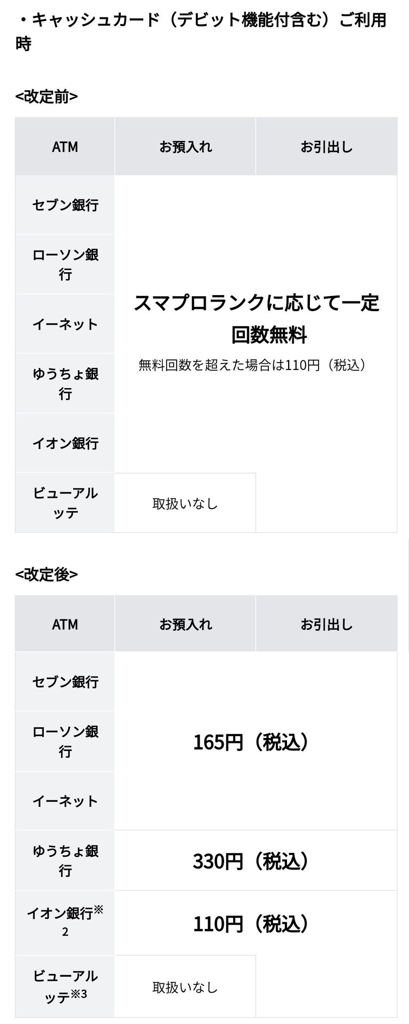Select the お引出し header in the after-revision table
This screenshot has width=409, height=1024.
327,624
